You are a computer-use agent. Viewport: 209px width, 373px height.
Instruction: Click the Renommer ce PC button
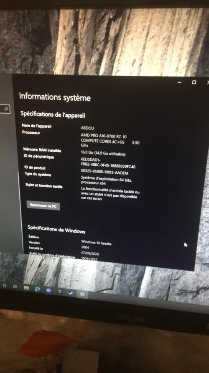43,206
